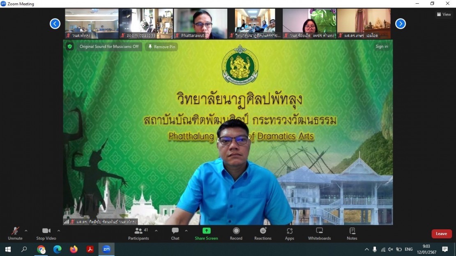Click the microphone icon in system tray
Screen dimensions: 456x256
pos(375,249)
